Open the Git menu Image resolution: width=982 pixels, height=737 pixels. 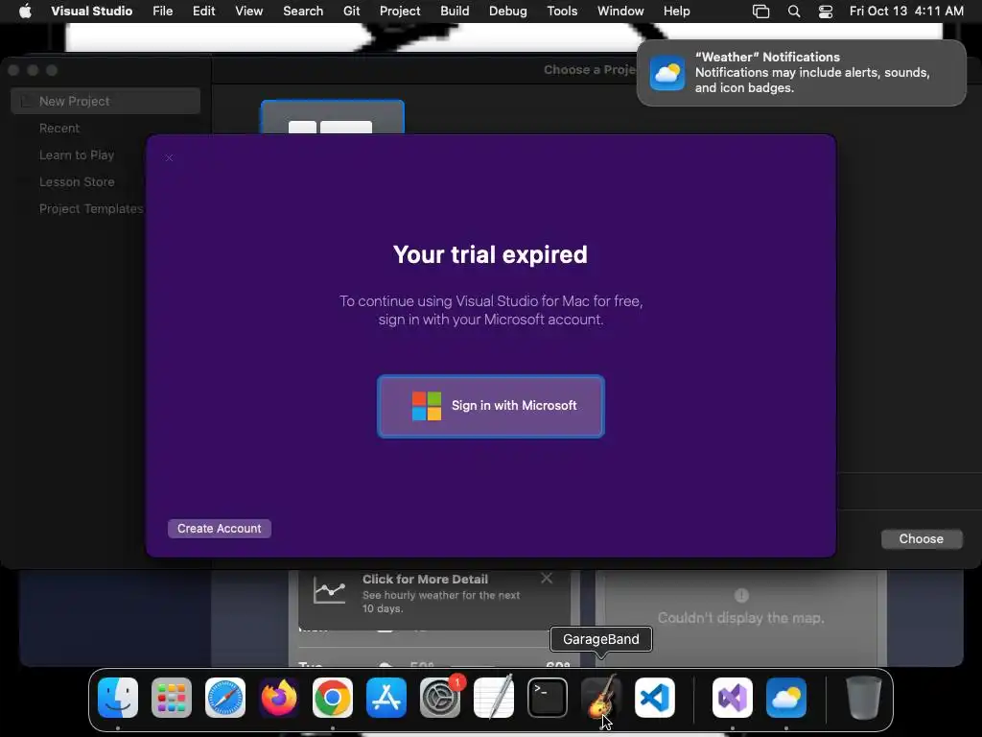click(351, 12)
